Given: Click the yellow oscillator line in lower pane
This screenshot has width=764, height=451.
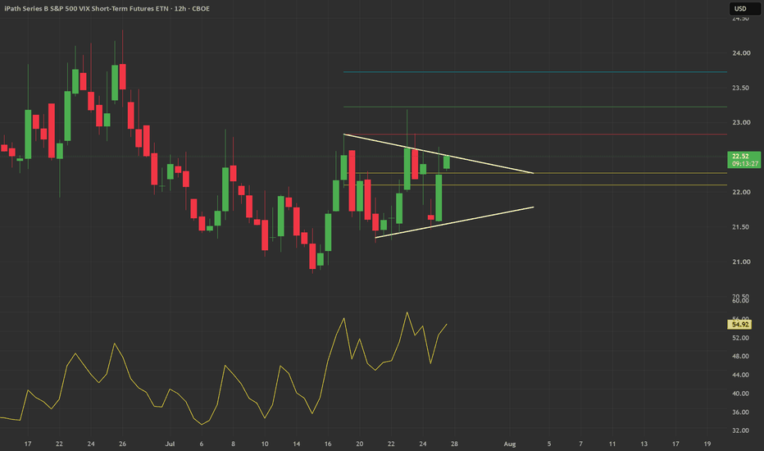Looking at the screenshot, I should [x=224, y=367].
